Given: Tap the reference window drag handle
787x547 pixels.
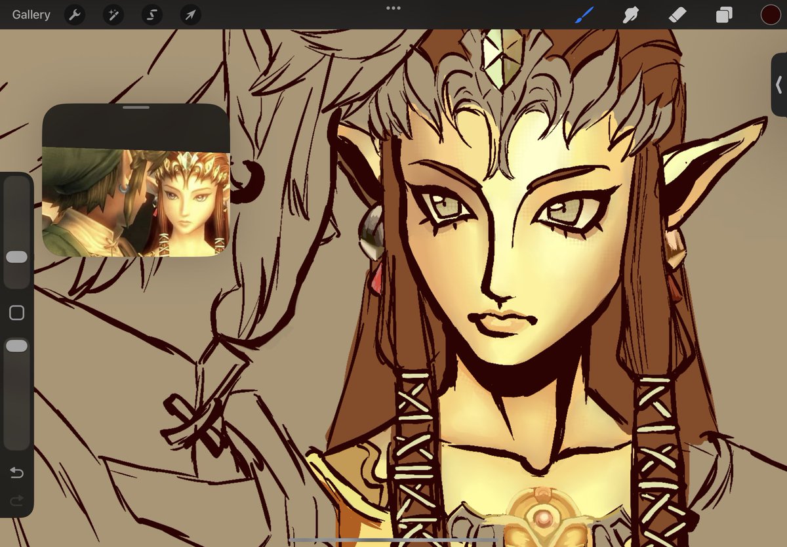Looking at the screenshot, I should coord(136,107).
